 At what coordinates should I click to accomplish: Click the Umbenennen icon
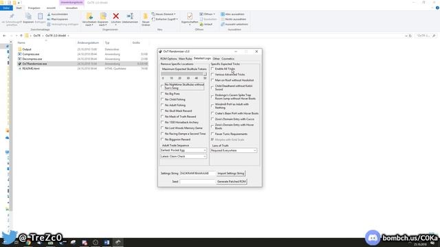coord(130,16)
